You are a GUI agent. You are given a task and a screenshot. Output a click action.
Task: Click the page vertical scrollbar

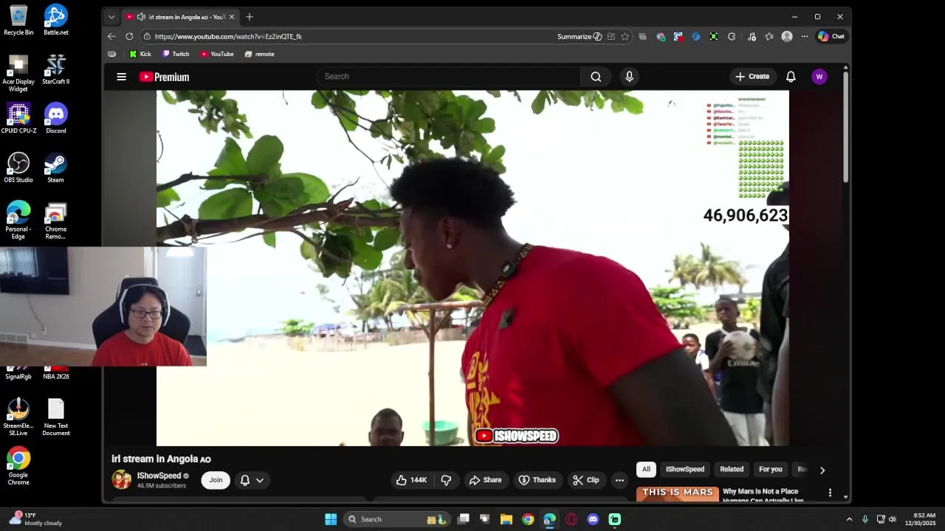tap(846, 125)
